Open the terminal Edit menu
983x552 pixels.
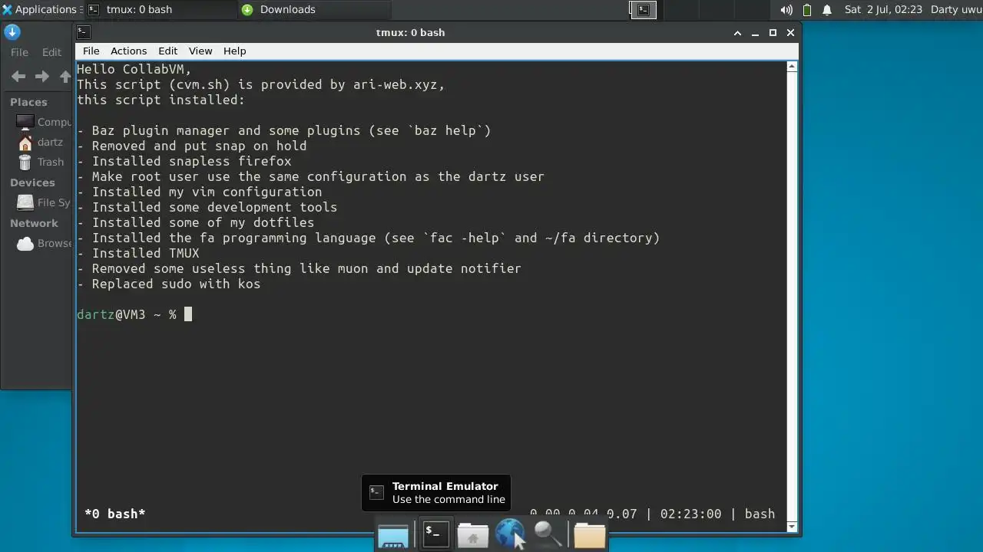167,51
